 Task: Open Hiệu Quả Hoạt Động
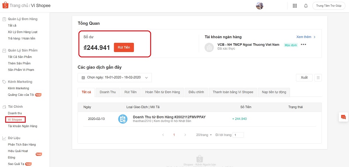[18, 154]
